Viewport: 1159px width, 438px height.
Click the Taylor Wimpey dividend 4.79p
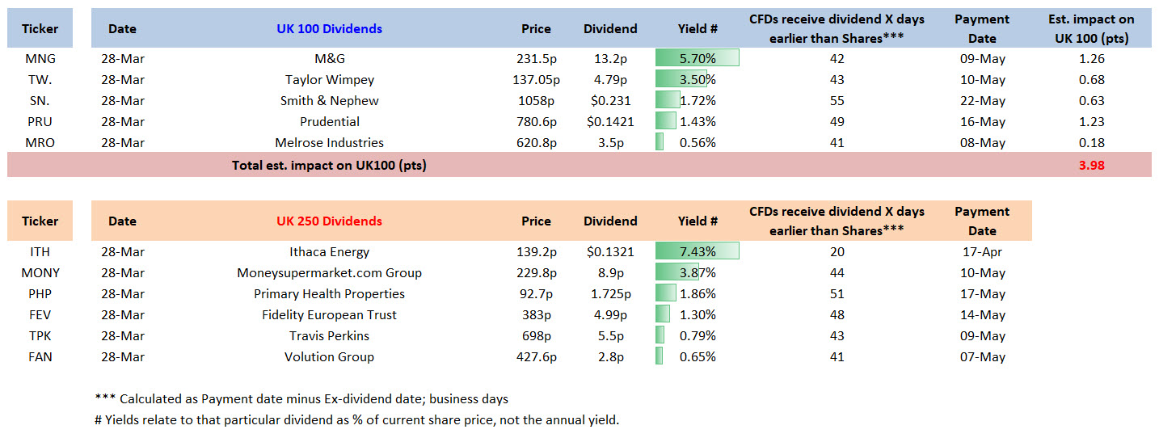coord(610,79)
